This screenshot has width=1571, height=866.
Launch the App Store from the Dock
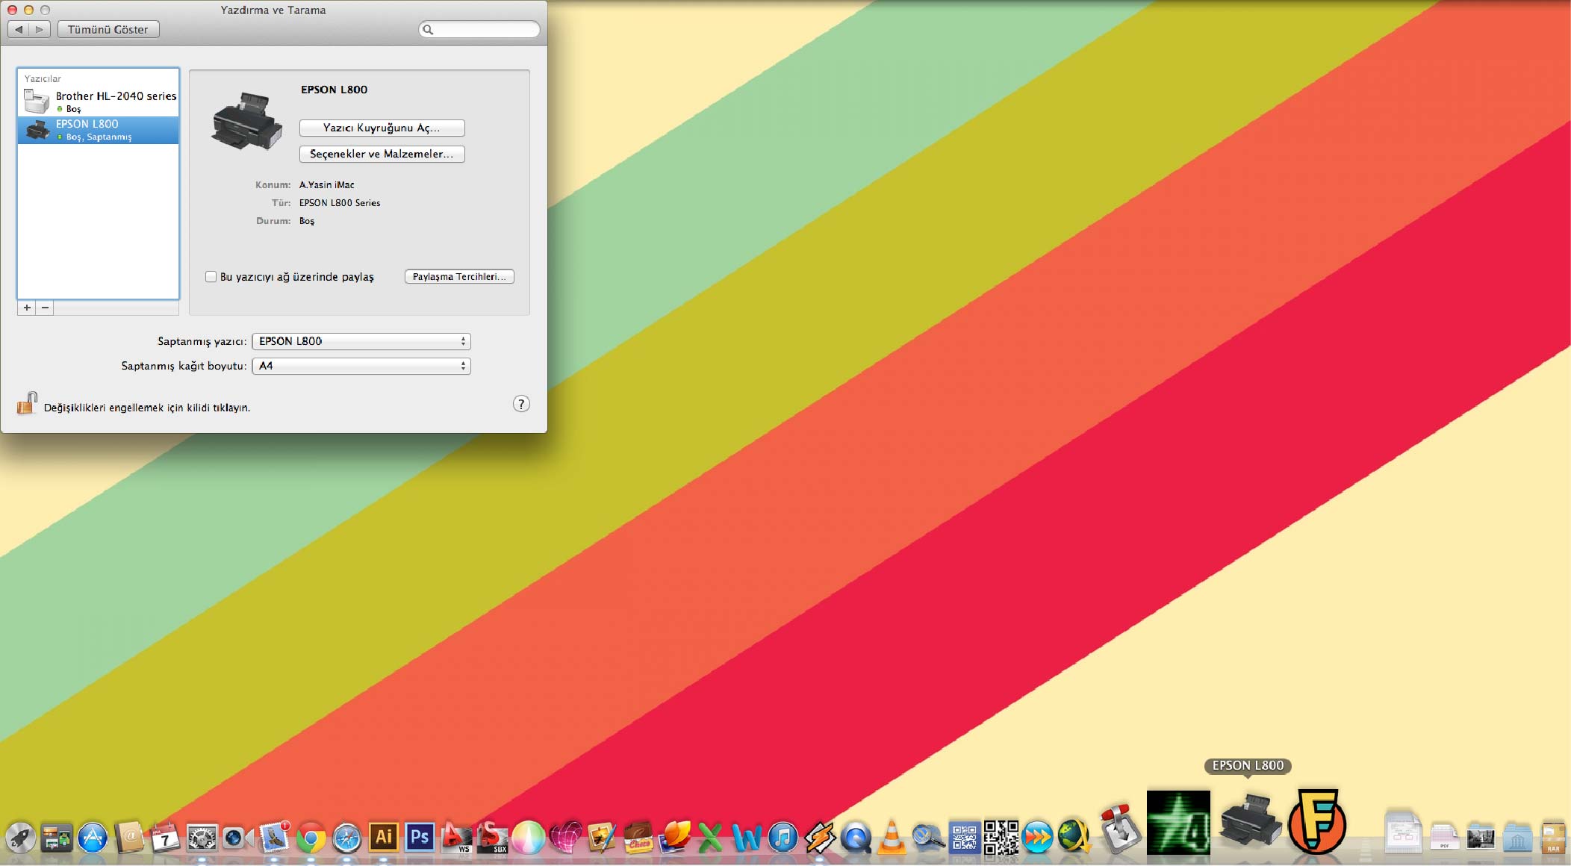[x=93, y=838]
